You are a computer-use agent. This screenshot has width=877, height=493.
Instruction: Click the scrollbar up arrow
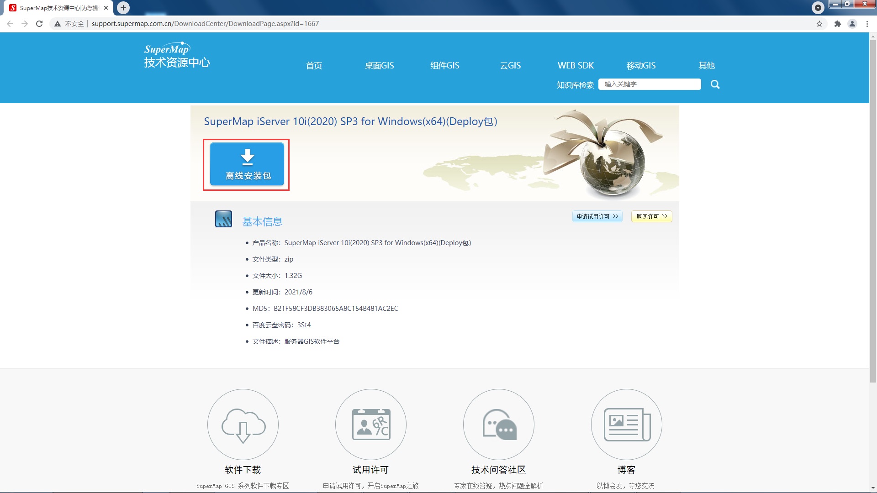(x=873, y=36)
